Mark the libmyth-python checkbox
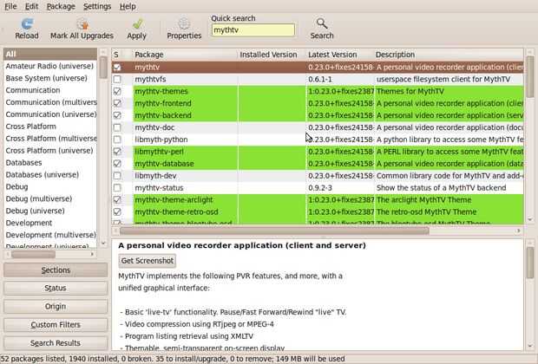The width and height of the screenshot is (538, 364). pyautogui.click(x=117, y=140)
